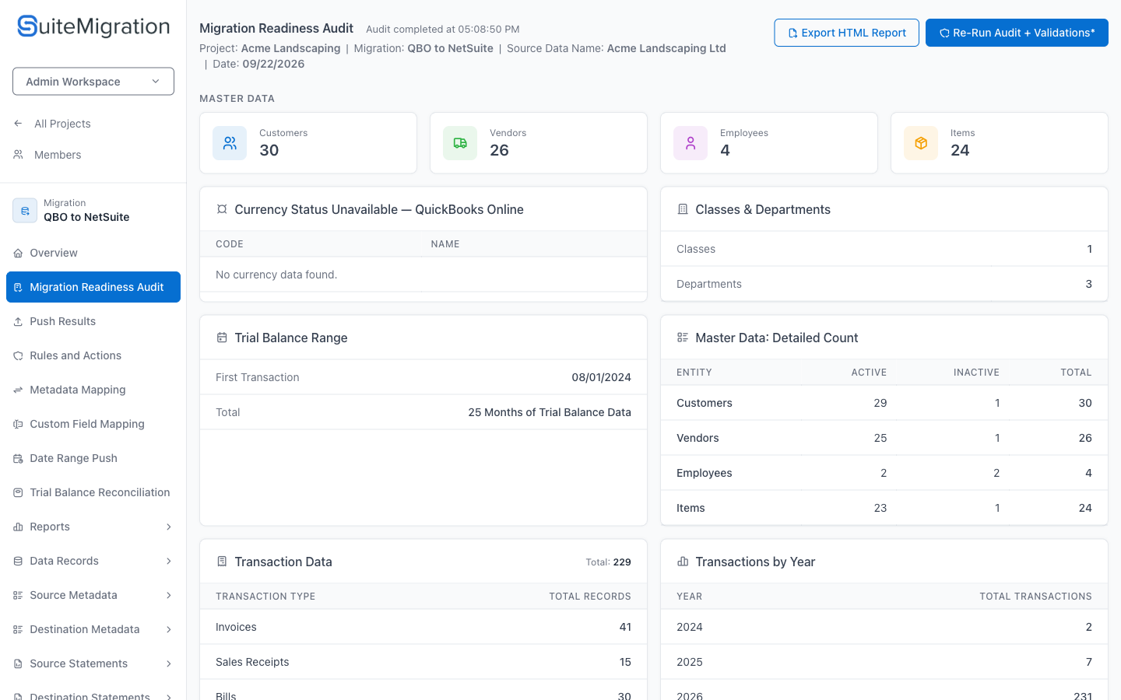The width and height of the screenshot is (1121, 700).
Task: Click the 2024 year row
Action: (884, 627)
